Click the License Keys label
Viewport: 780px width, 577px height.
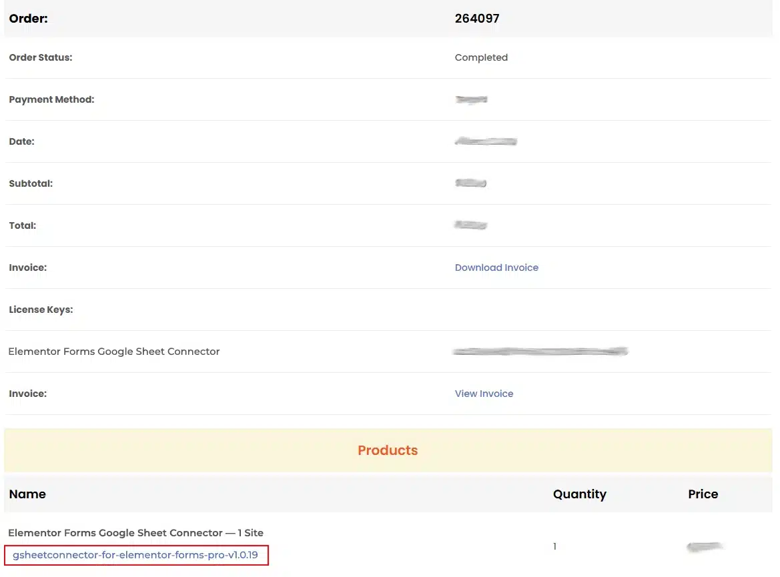(41, 310)
